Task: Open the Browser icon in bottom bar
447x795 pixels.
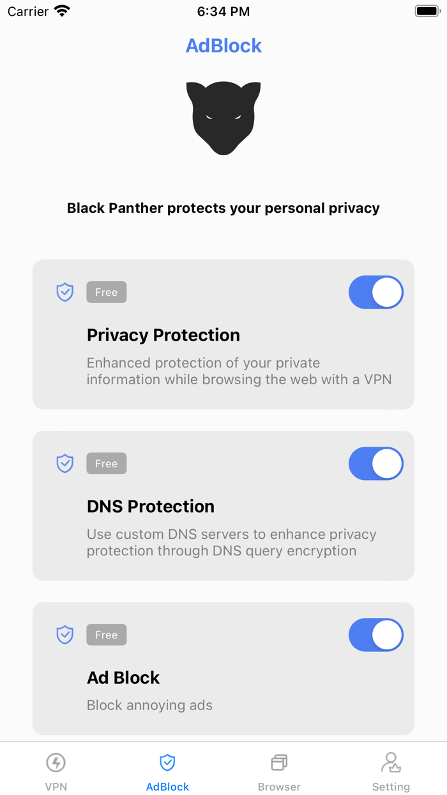Action: tap(279, 762)
